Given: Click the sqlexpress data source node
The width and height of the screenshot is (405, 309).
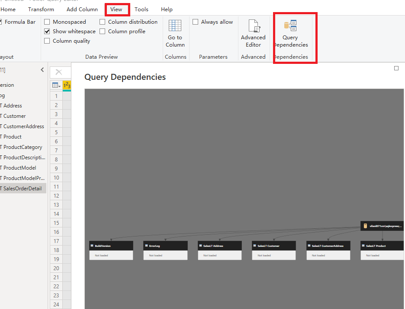Looking at the screenshot, I should [382, 226].
